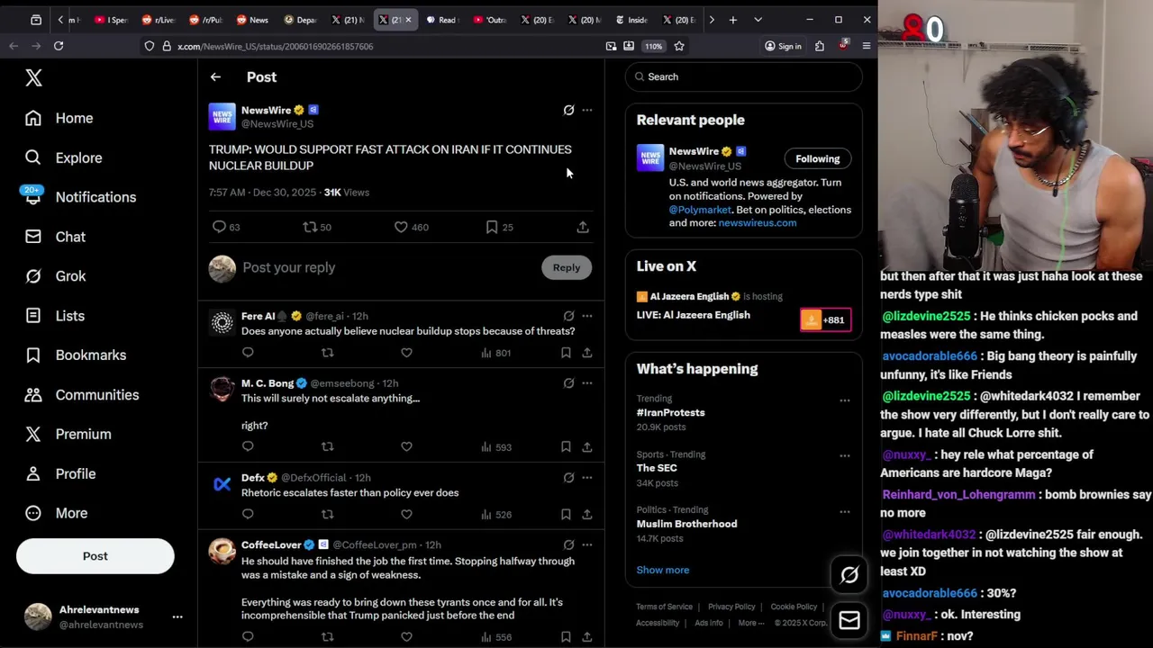Bookmark the Defx reply
Image resolution: width=1153 pixels, height=648 pixels.
(x=566, y=514)
